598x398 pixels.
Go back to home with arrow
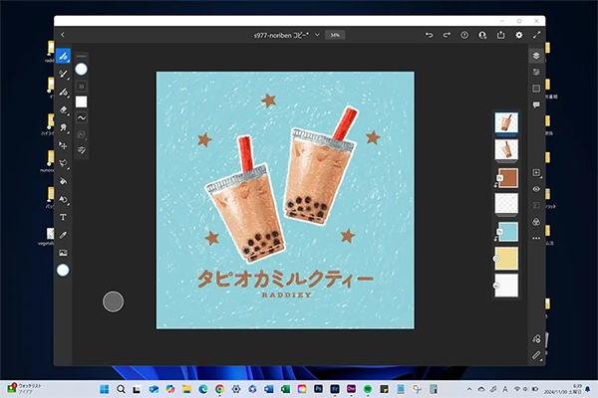(63, 35)
